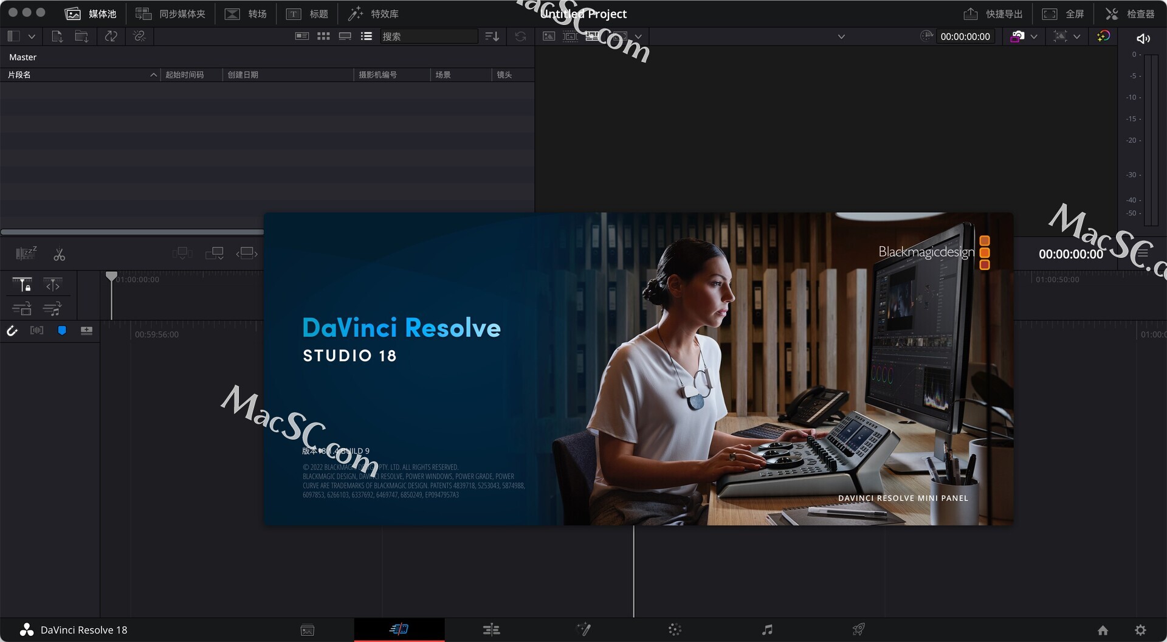
Task: Toggle the video-only edit button with film frame
Action: [22, 309]
